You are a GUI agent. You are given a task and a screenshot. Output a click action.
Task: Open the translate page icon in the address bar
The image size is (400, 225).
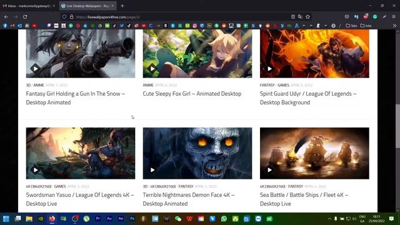point(300,17)
